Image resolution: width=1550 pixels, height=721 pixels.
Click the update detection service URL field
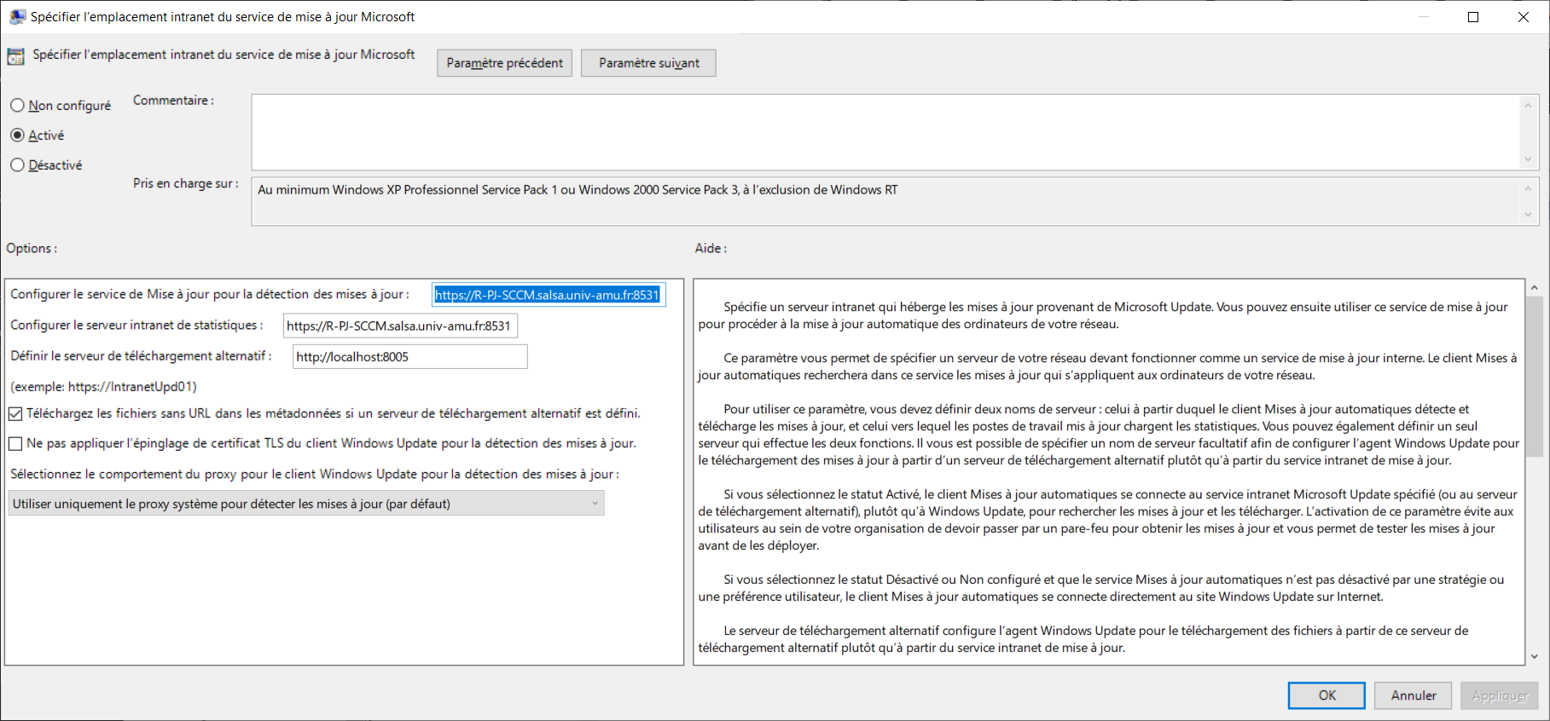coord(548,295)
